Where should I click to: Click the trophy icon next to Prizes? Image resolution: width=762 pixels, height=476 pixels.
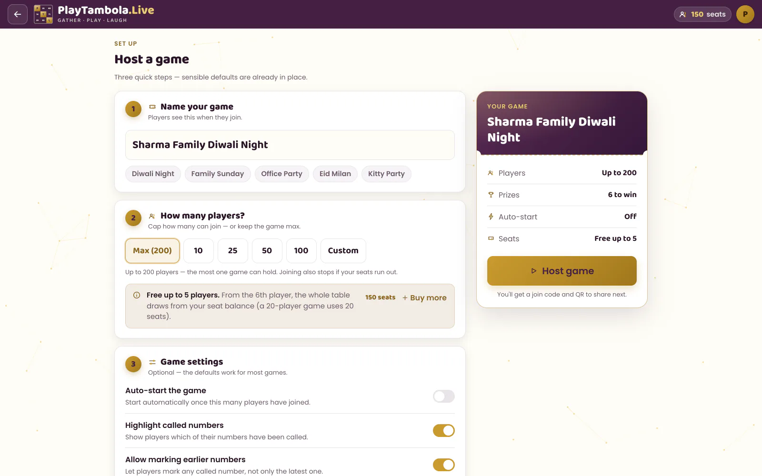coord(491,195)
